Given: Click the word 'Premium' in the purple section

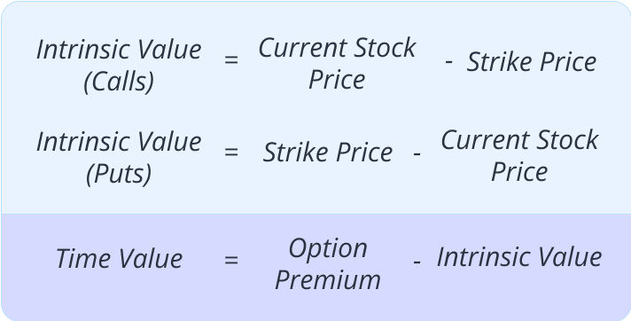Looking at the screenshot, I should coord(328,280).
